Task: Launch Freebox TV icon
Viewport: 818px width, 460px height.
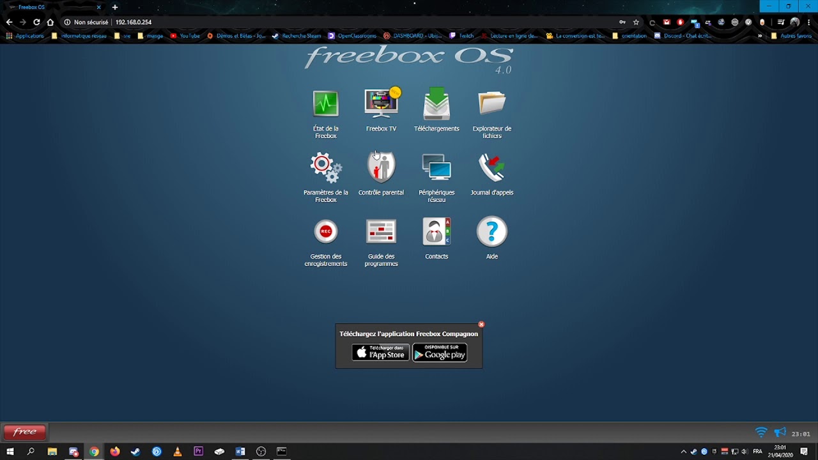Action: (382, 103)
